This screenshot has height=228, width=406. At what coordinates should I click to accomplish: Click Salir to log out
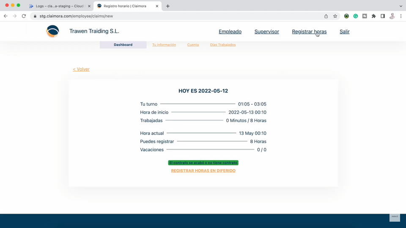344,32
